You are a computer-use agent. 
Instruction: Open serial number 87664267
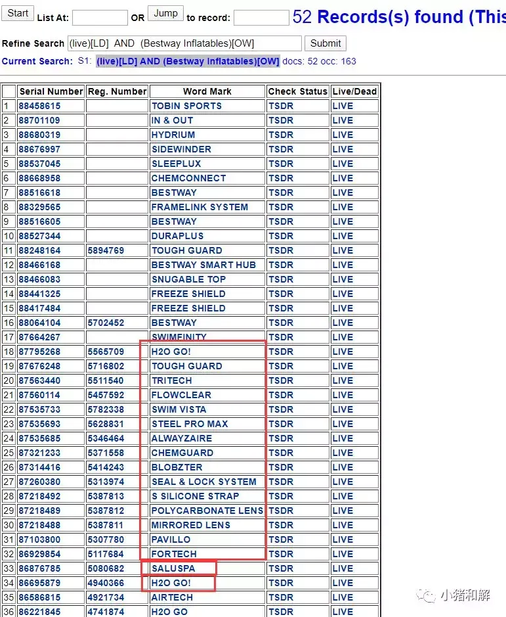[39, 337]
